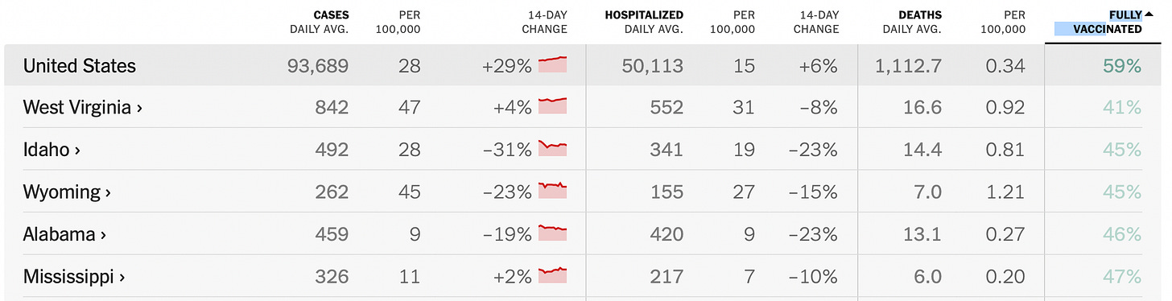Viewport: 1172px width, 301px height.
Task: Click United States cases trend sparkline
Action: 553,65
